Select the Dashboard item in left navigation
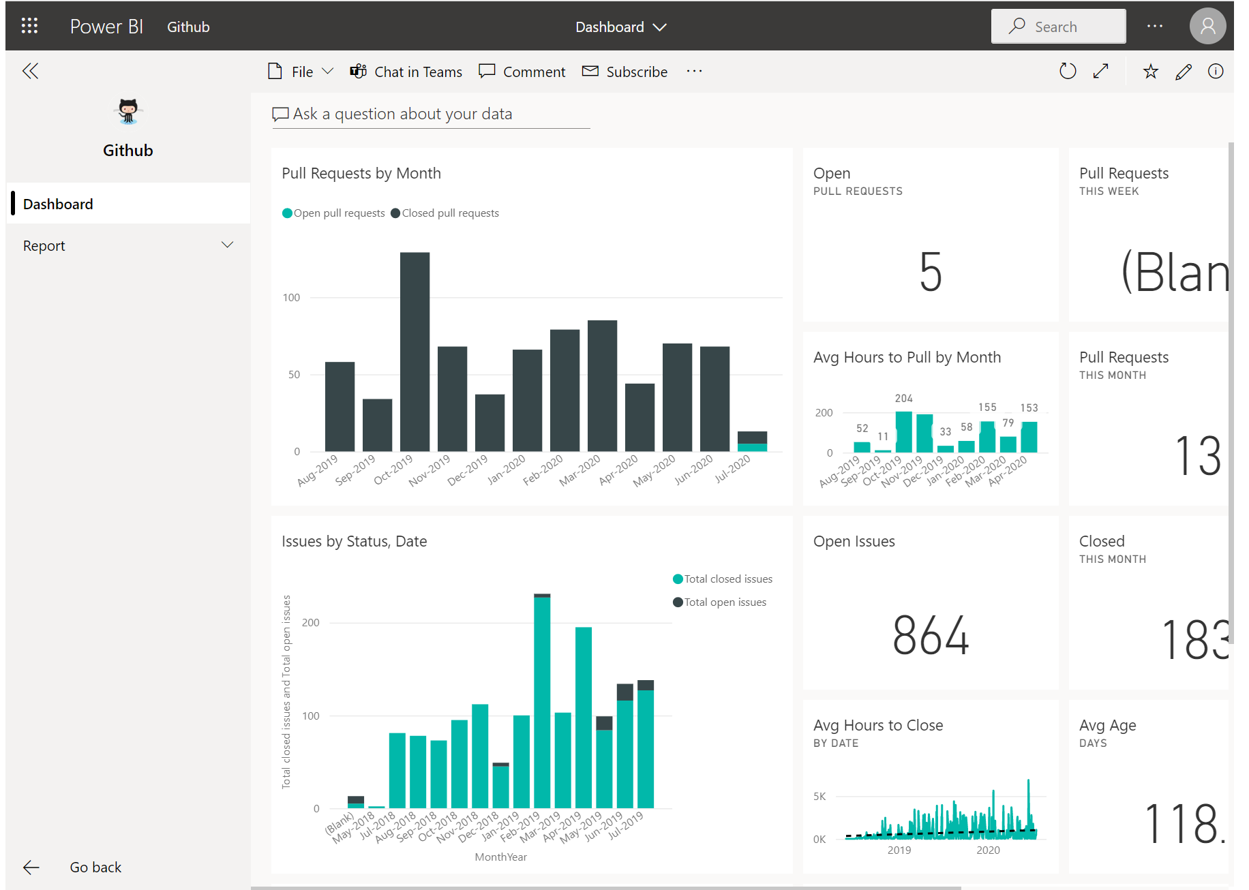 tap(128, 204)
